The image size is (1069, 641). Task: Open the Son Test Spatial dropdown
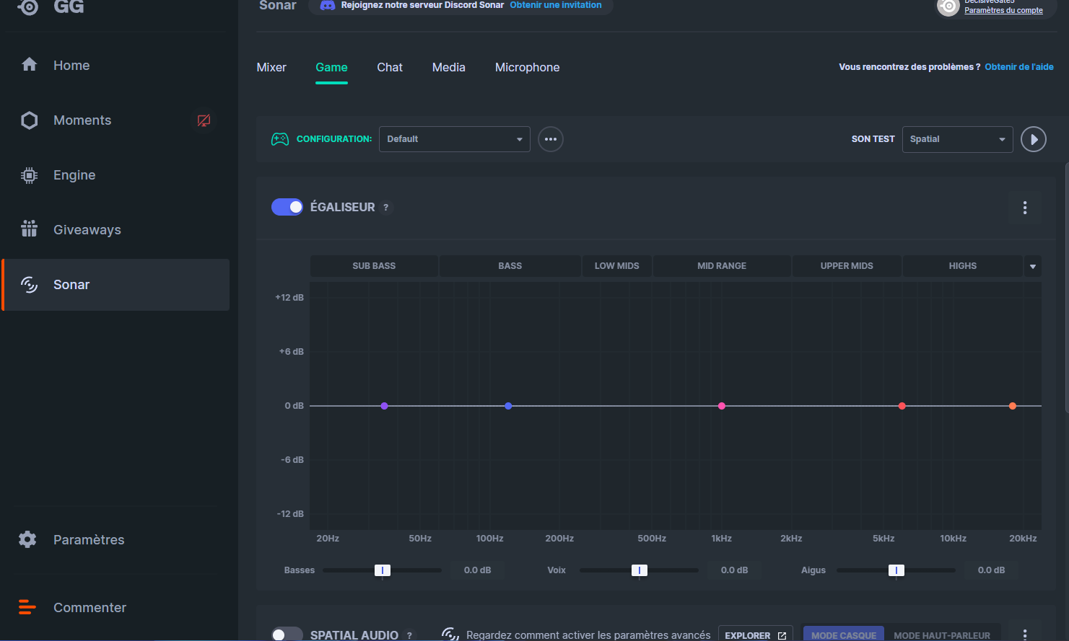(x=957, y=139)
